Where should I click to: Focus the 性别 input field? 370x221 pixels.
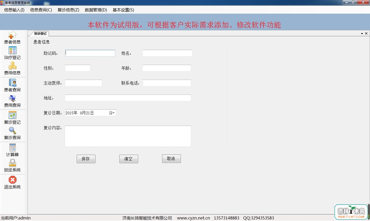click(78, 68)
